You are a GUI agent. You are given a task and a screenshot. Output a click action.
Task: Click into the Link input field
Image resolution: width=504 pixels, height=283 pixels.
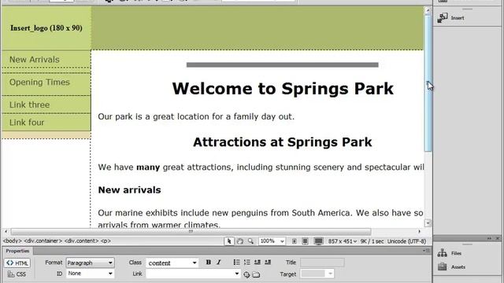tap(190, 274)
